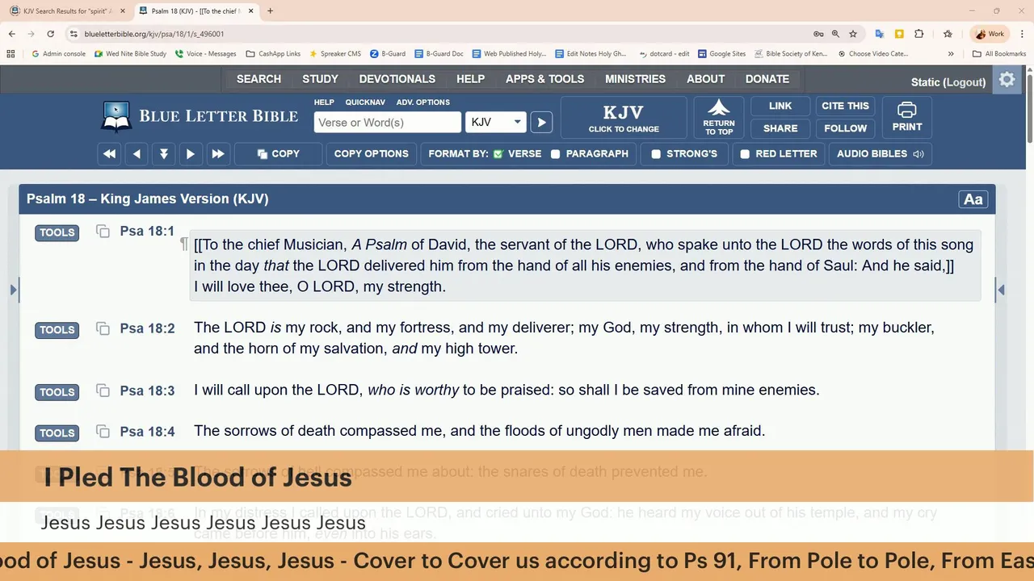
Task: Click the TOOLS button for Psa 18:2
Action: coord(57,330)
